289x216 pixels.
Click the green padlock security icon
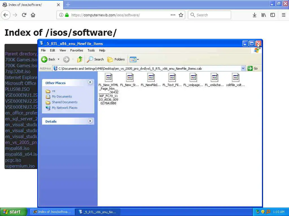(x=67, y=15)
